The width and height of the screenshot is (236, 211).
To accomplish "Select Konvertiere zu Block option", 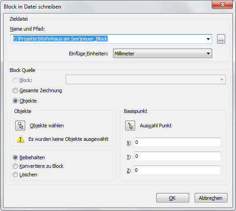I will [x=15, y=166].
